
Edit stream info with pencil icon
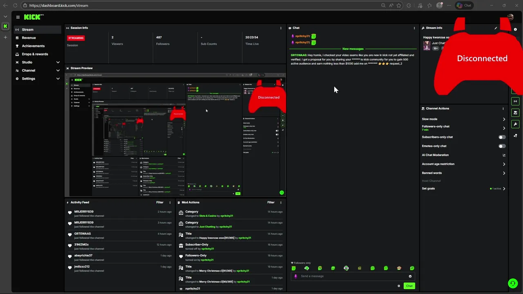point(496,28)
